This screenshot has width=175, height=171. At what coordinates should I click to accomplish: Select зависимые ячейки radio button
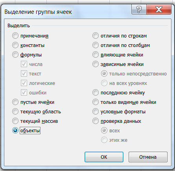click(x=96, y=64)
